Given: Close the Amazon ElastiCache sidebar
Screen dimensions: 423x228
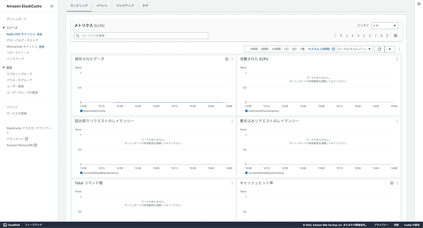Looking at the screenshot, I should tap(52, 6).
